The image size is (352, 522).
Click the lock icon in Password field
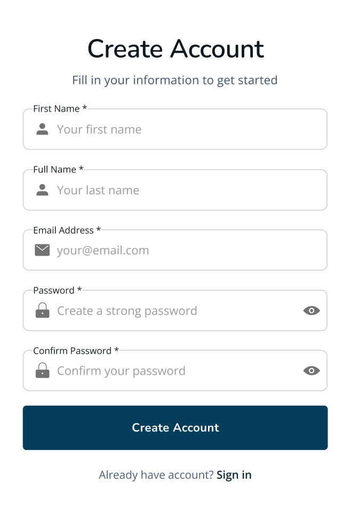[x=42, y=311]
